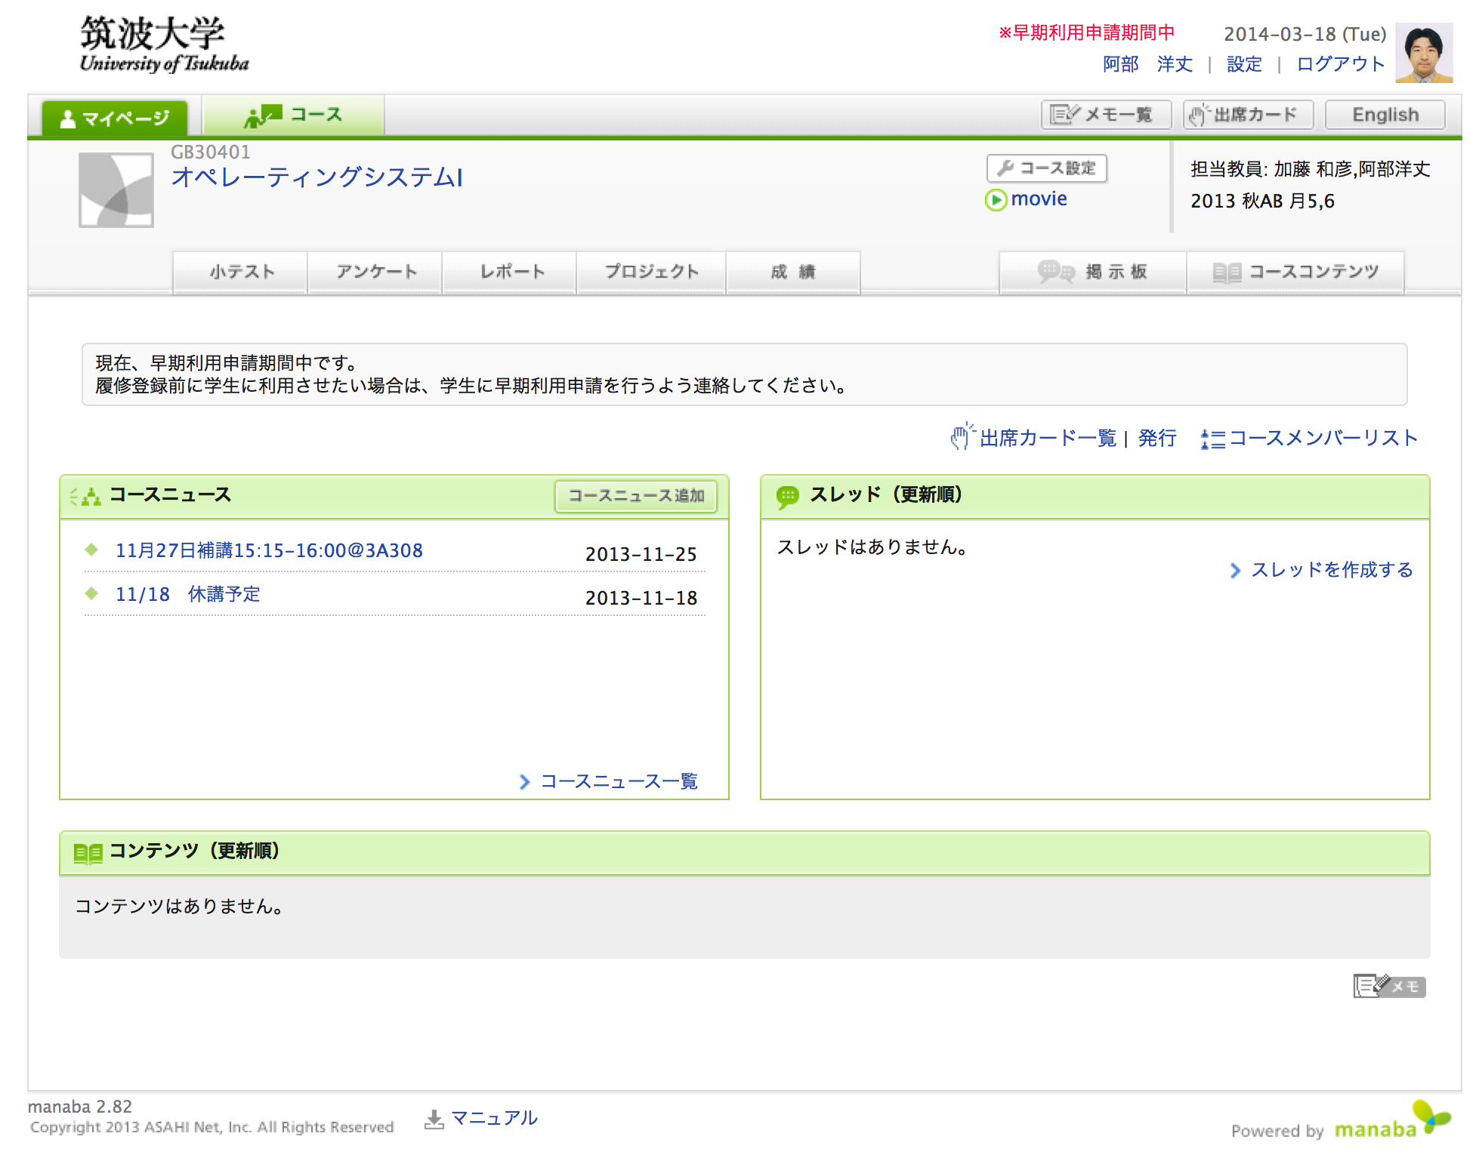Click the course thumbnail image
Image resolution: width=1479 pixels, height=1161 pixels.
coord(116,190)
